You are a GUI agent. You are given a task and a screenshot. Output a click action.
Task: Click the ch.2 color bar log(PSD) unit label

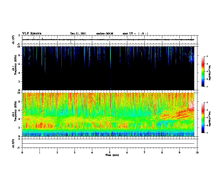(210, 119)
